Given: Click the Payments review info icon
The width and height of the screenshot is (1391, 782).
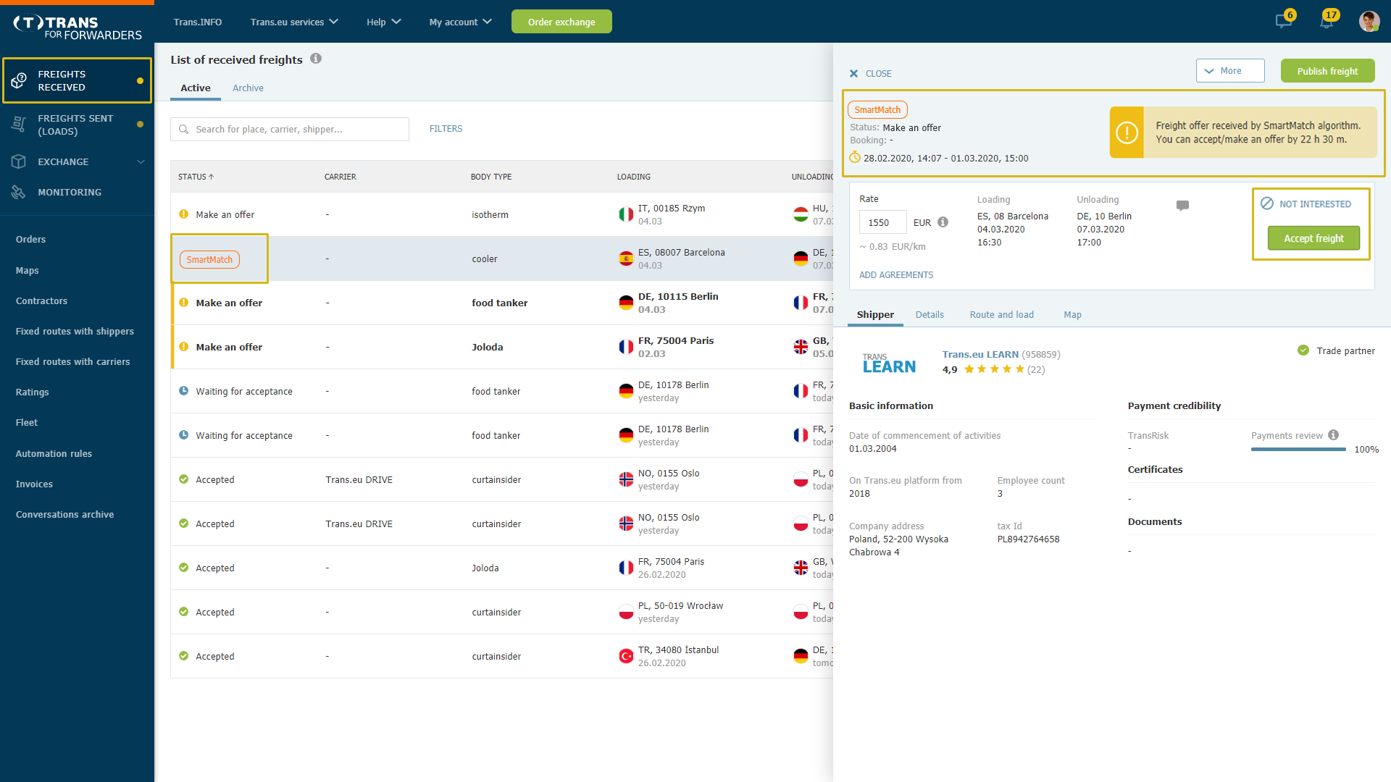Looking at the screenshot, I should (1333, 435).
